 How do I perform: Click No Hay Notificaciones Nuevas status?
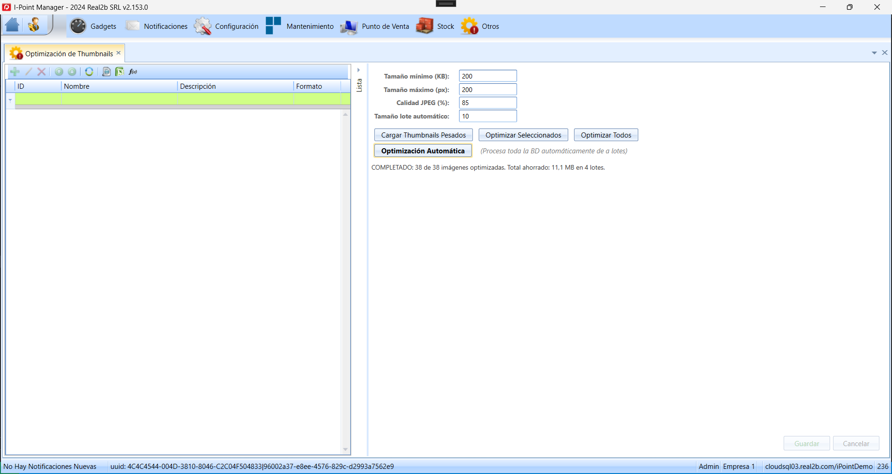(x=50, y=467)
